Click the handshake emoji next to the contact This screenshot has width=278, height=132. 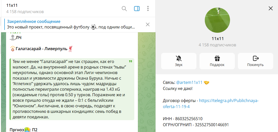[207, 82]
